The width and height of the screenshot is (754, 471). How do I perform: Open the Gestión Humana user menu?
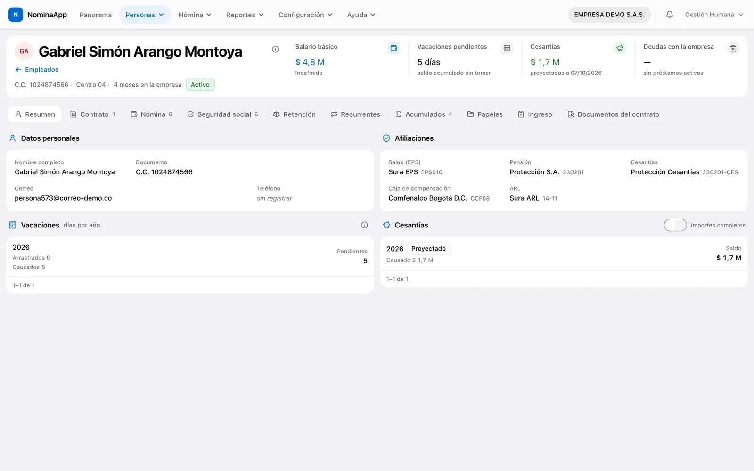point(714,15)
